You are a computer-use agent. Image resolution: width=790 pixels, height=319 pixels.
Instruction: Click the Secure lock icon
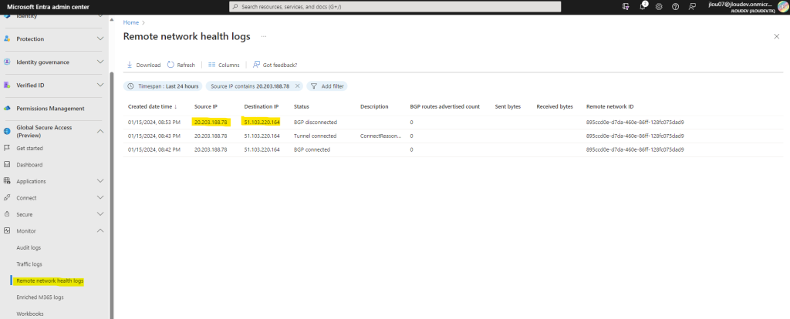point(7,214)
